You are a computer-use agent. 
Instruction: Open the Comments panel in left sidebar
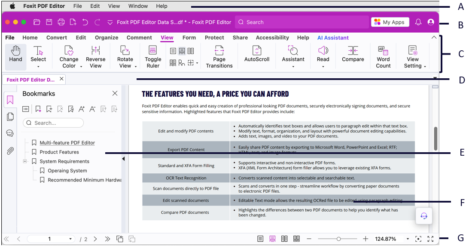(x=10, y=133)
